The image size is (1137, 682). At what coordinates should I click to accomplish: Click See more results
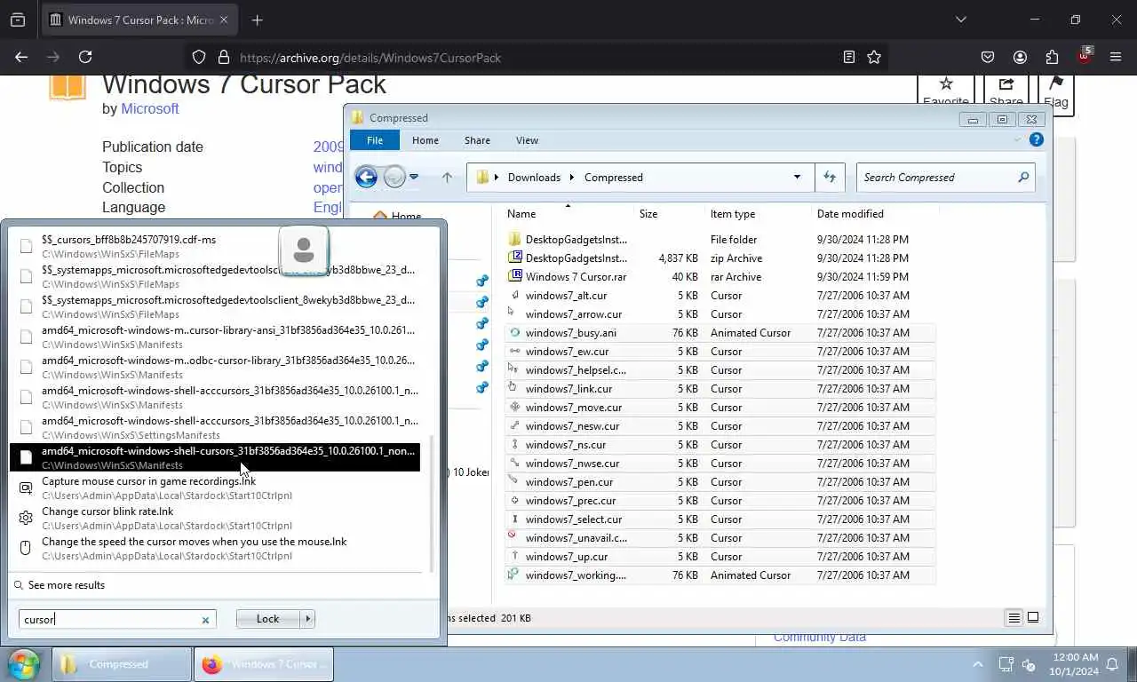pyautogui.click(x=60, y=585)
